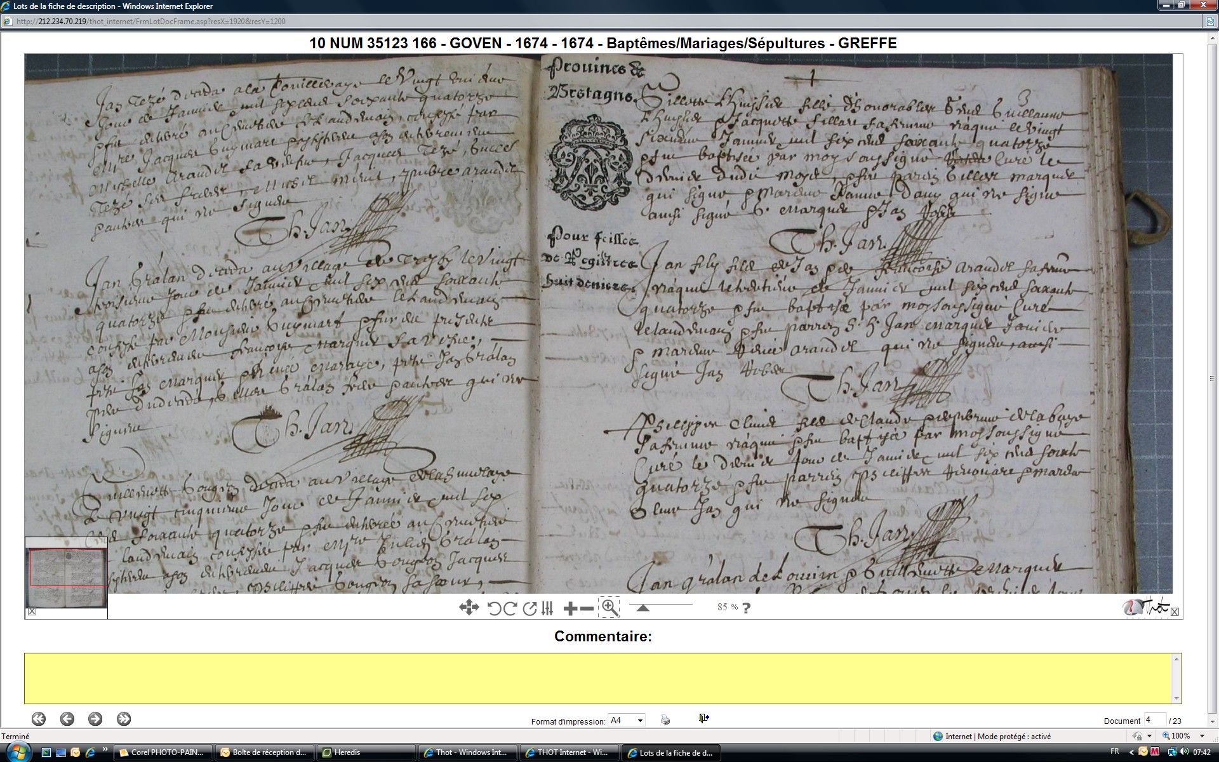Click the print icon
Image resolution: width=1219 pixels, height=762 pixels.
click(665, 719)
